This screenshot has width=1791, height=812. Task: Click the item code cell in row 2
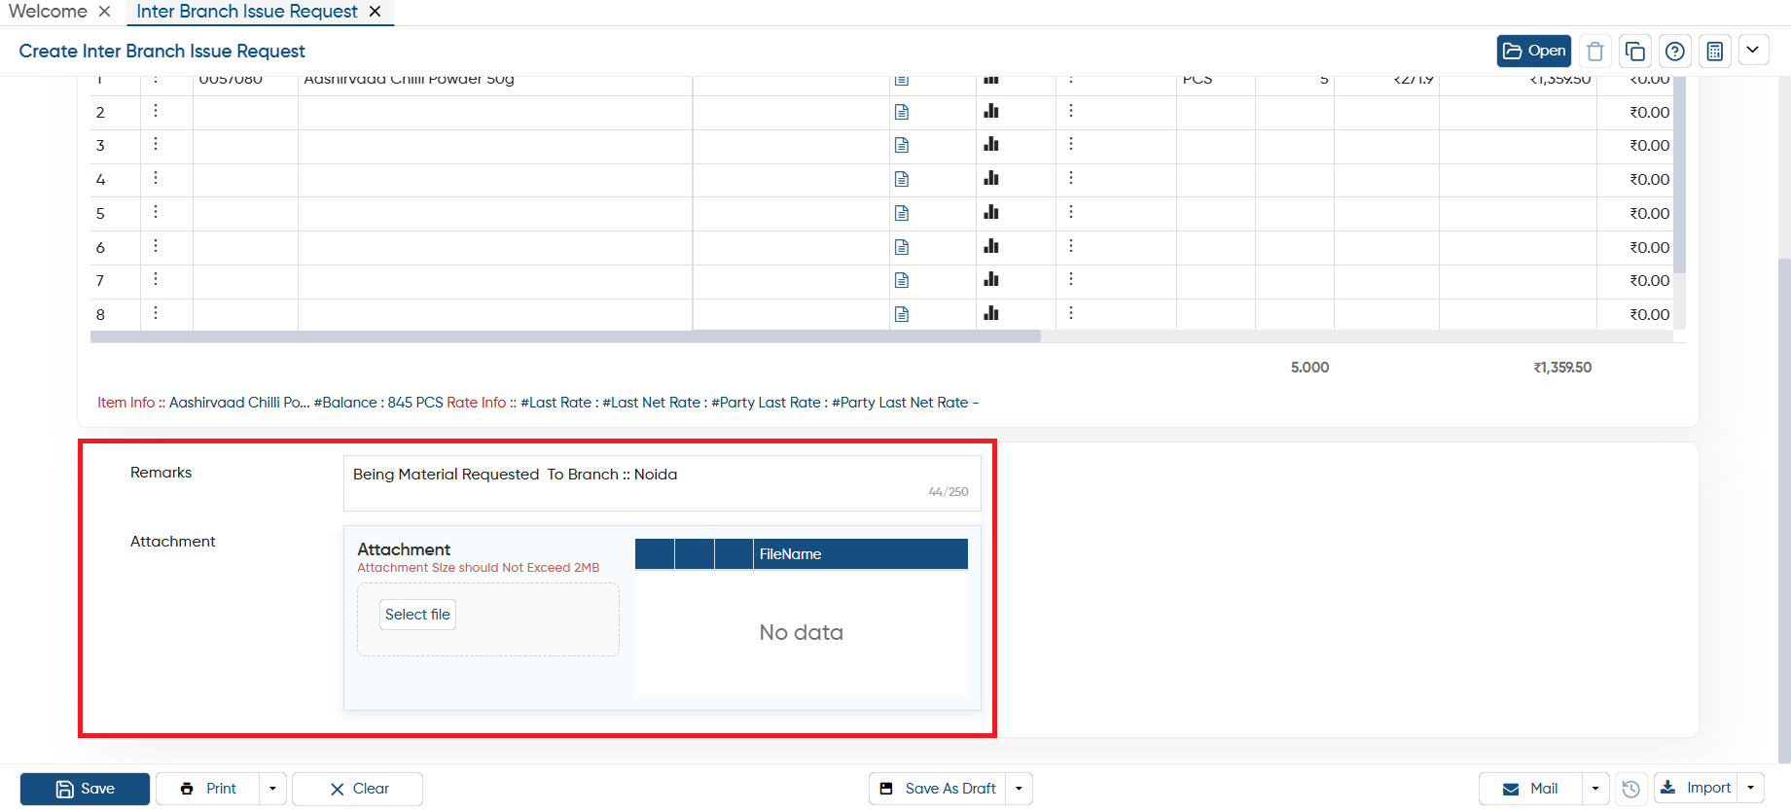245,113
